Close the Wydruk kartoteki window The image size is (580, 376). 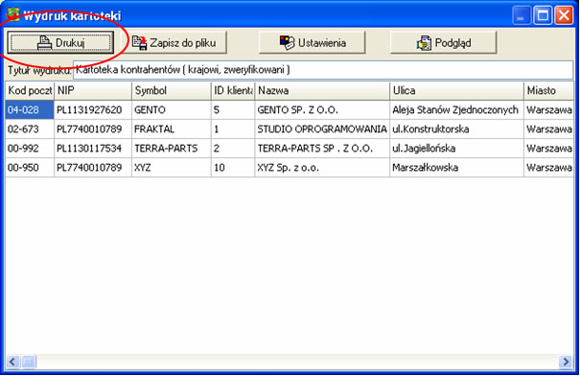564,16
